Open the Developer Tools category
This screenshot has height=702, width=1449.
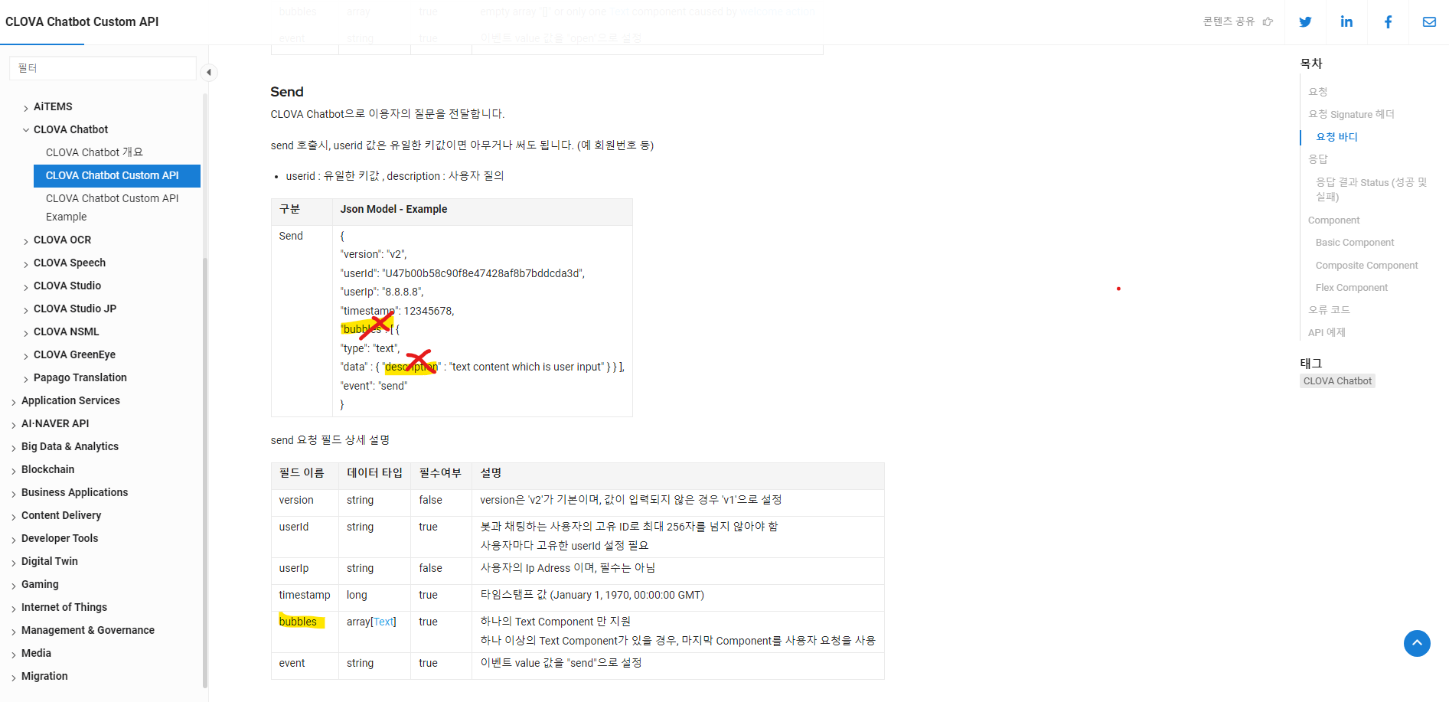coord(60,538)
